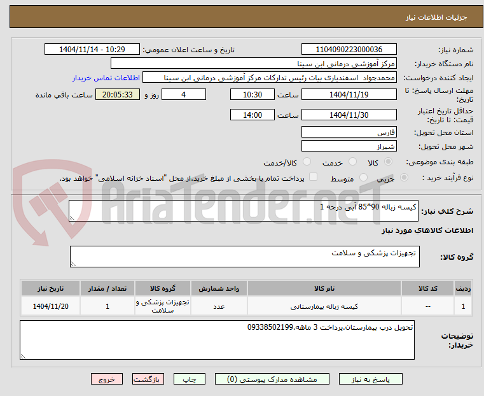The width and height of the screenshot is (484, 396).
Task: Click the price validity date 1404/11/30
Action: coord(349,115)
